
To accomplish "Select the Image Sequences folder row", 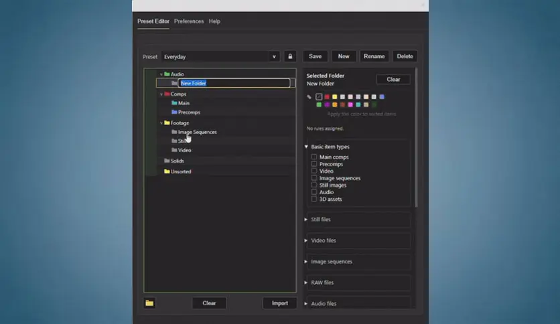I will coord(226,132).
